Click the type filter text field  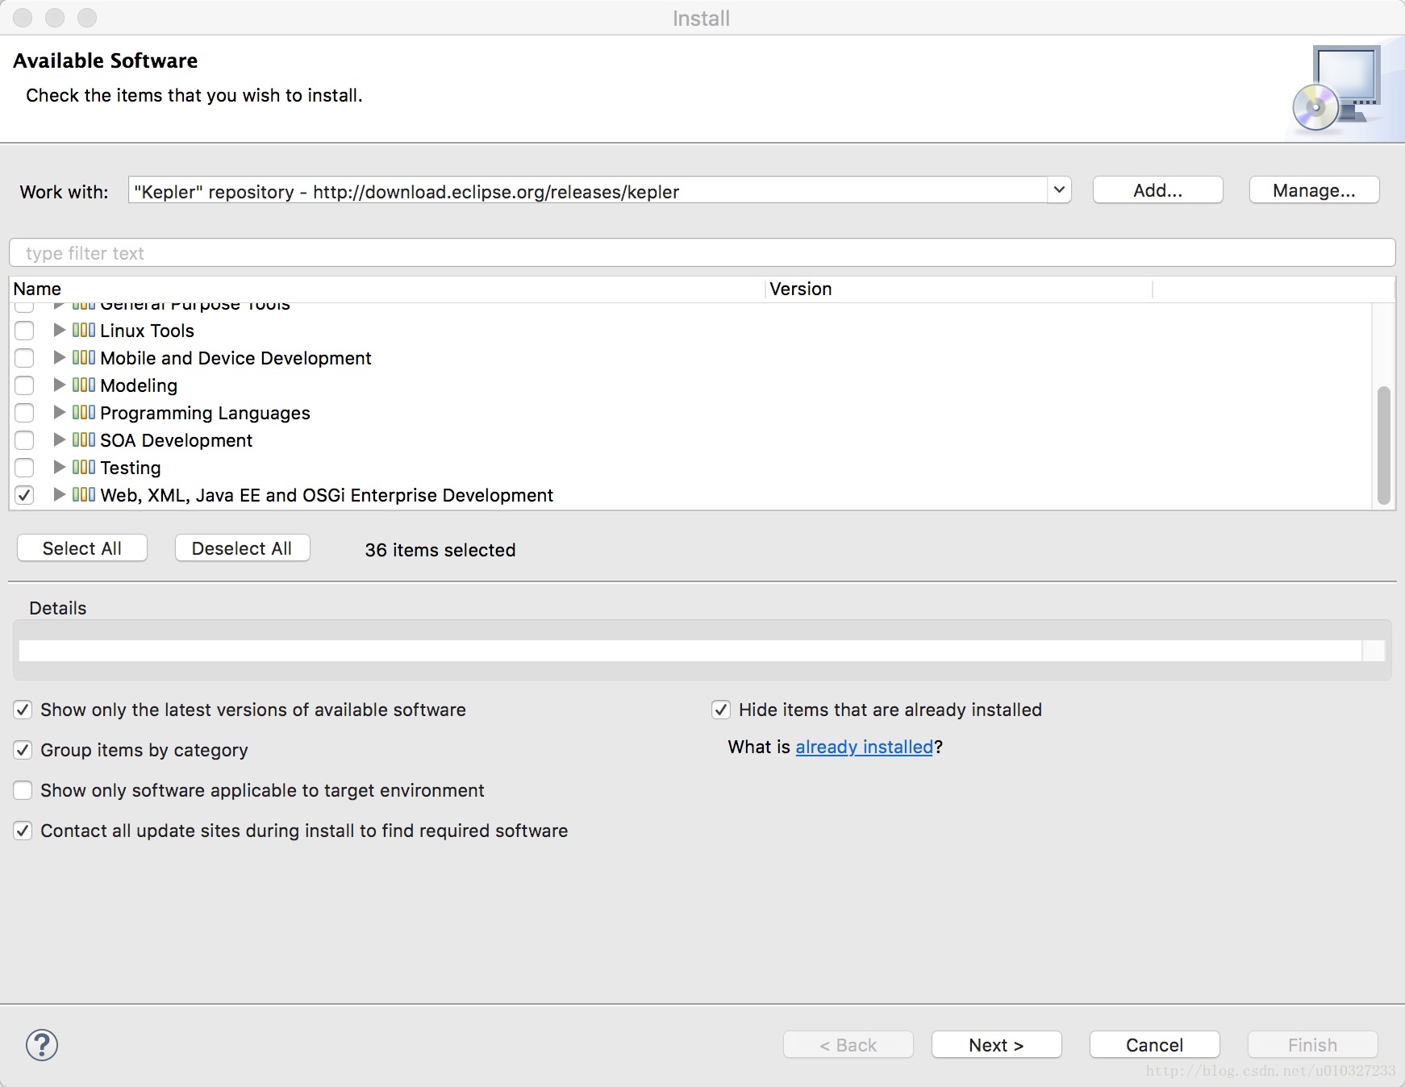pyautogui.click(x=702, y=253)
